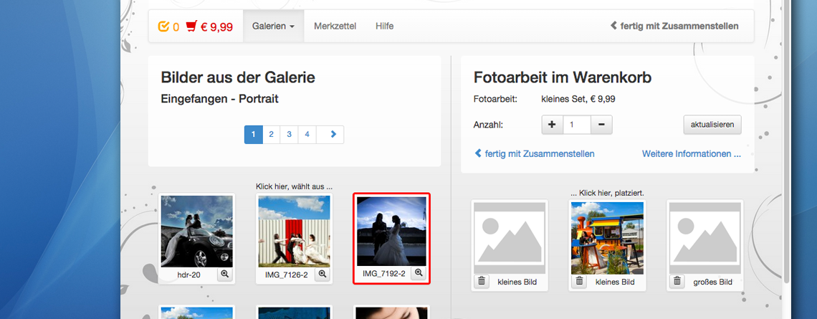Click the Anzahl quantity input field

[577, 125]
